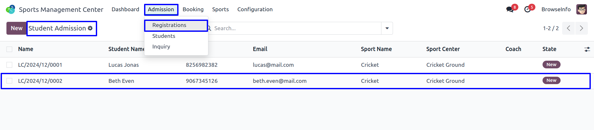Open the Configuration menu
The width and height of the screenshot is (594, 130).
click(x=255, y=9)
